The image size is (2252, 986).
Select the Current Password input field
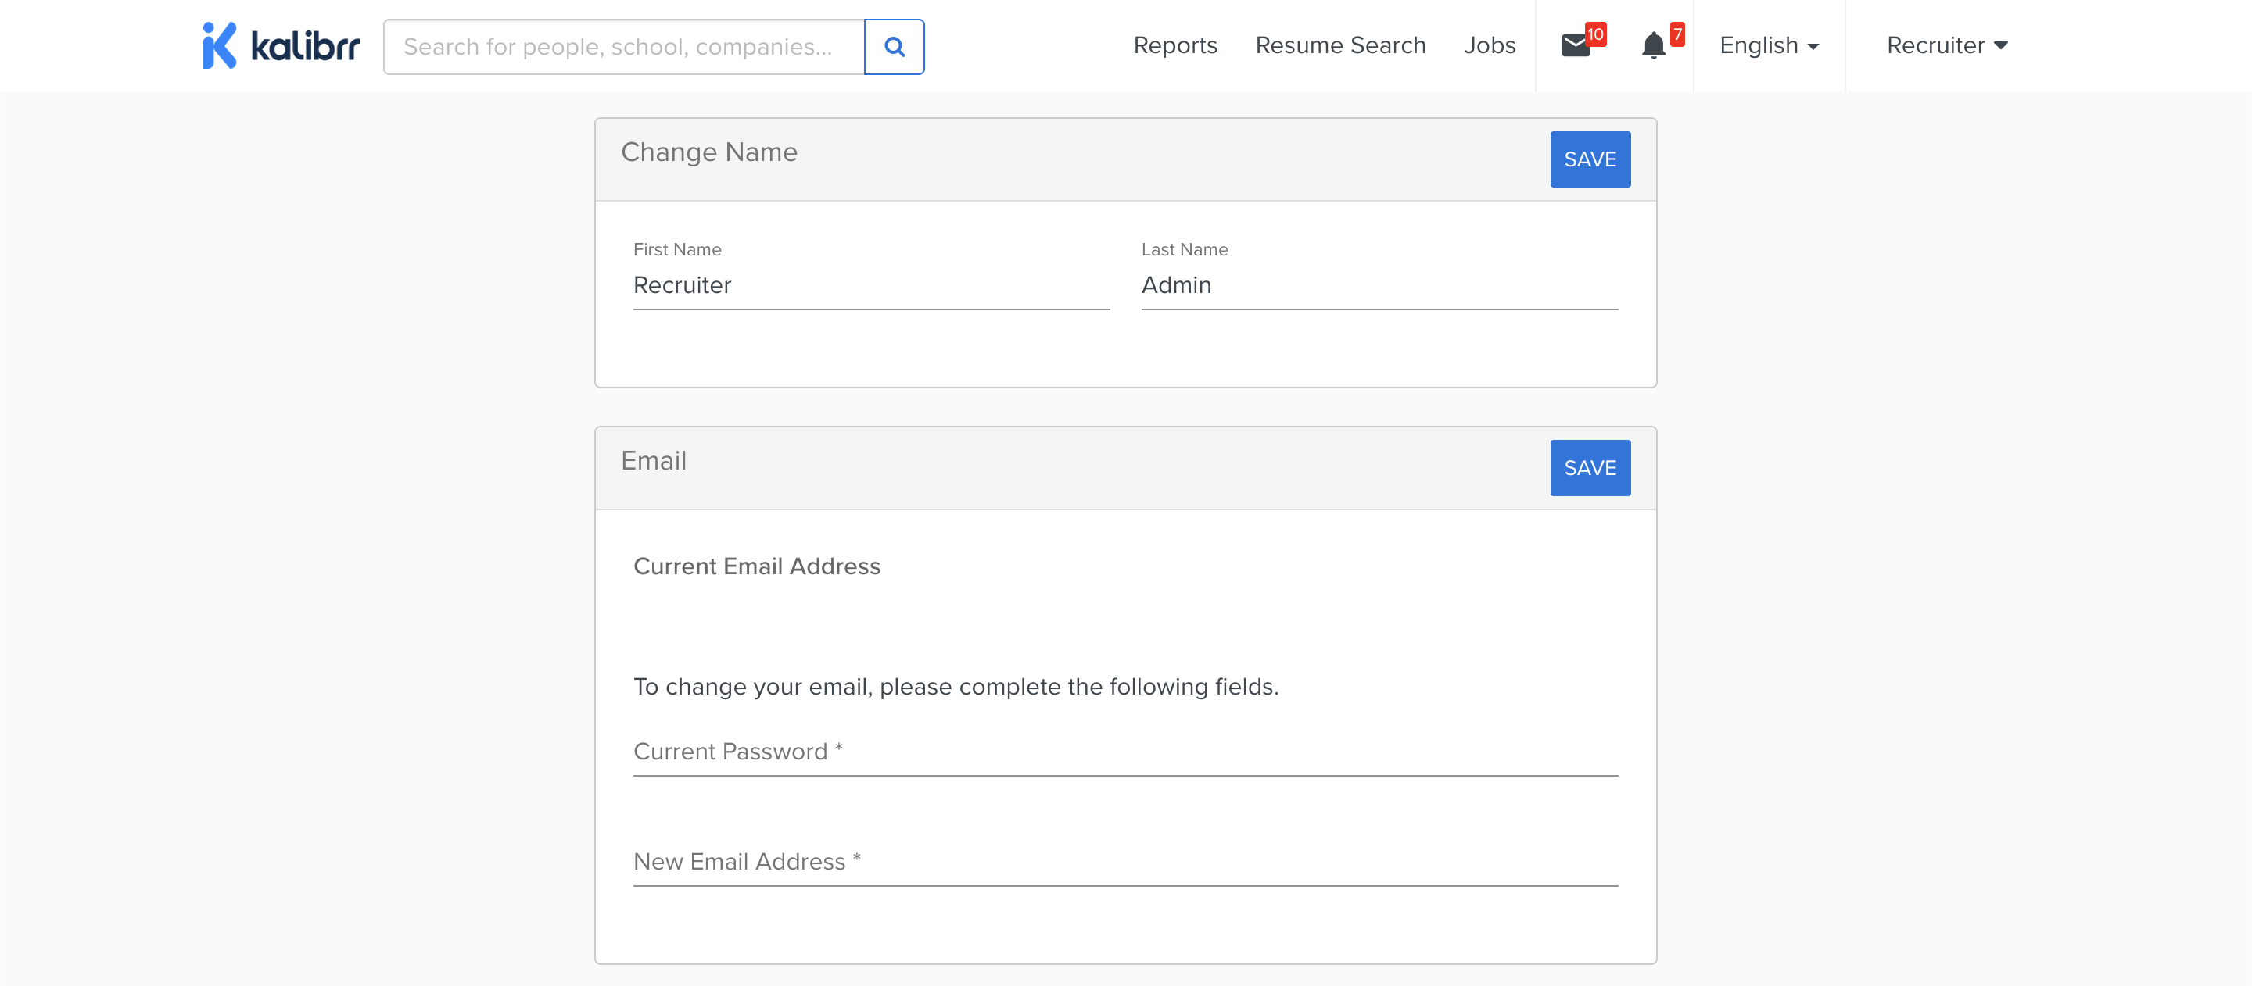click(1125, 752)
